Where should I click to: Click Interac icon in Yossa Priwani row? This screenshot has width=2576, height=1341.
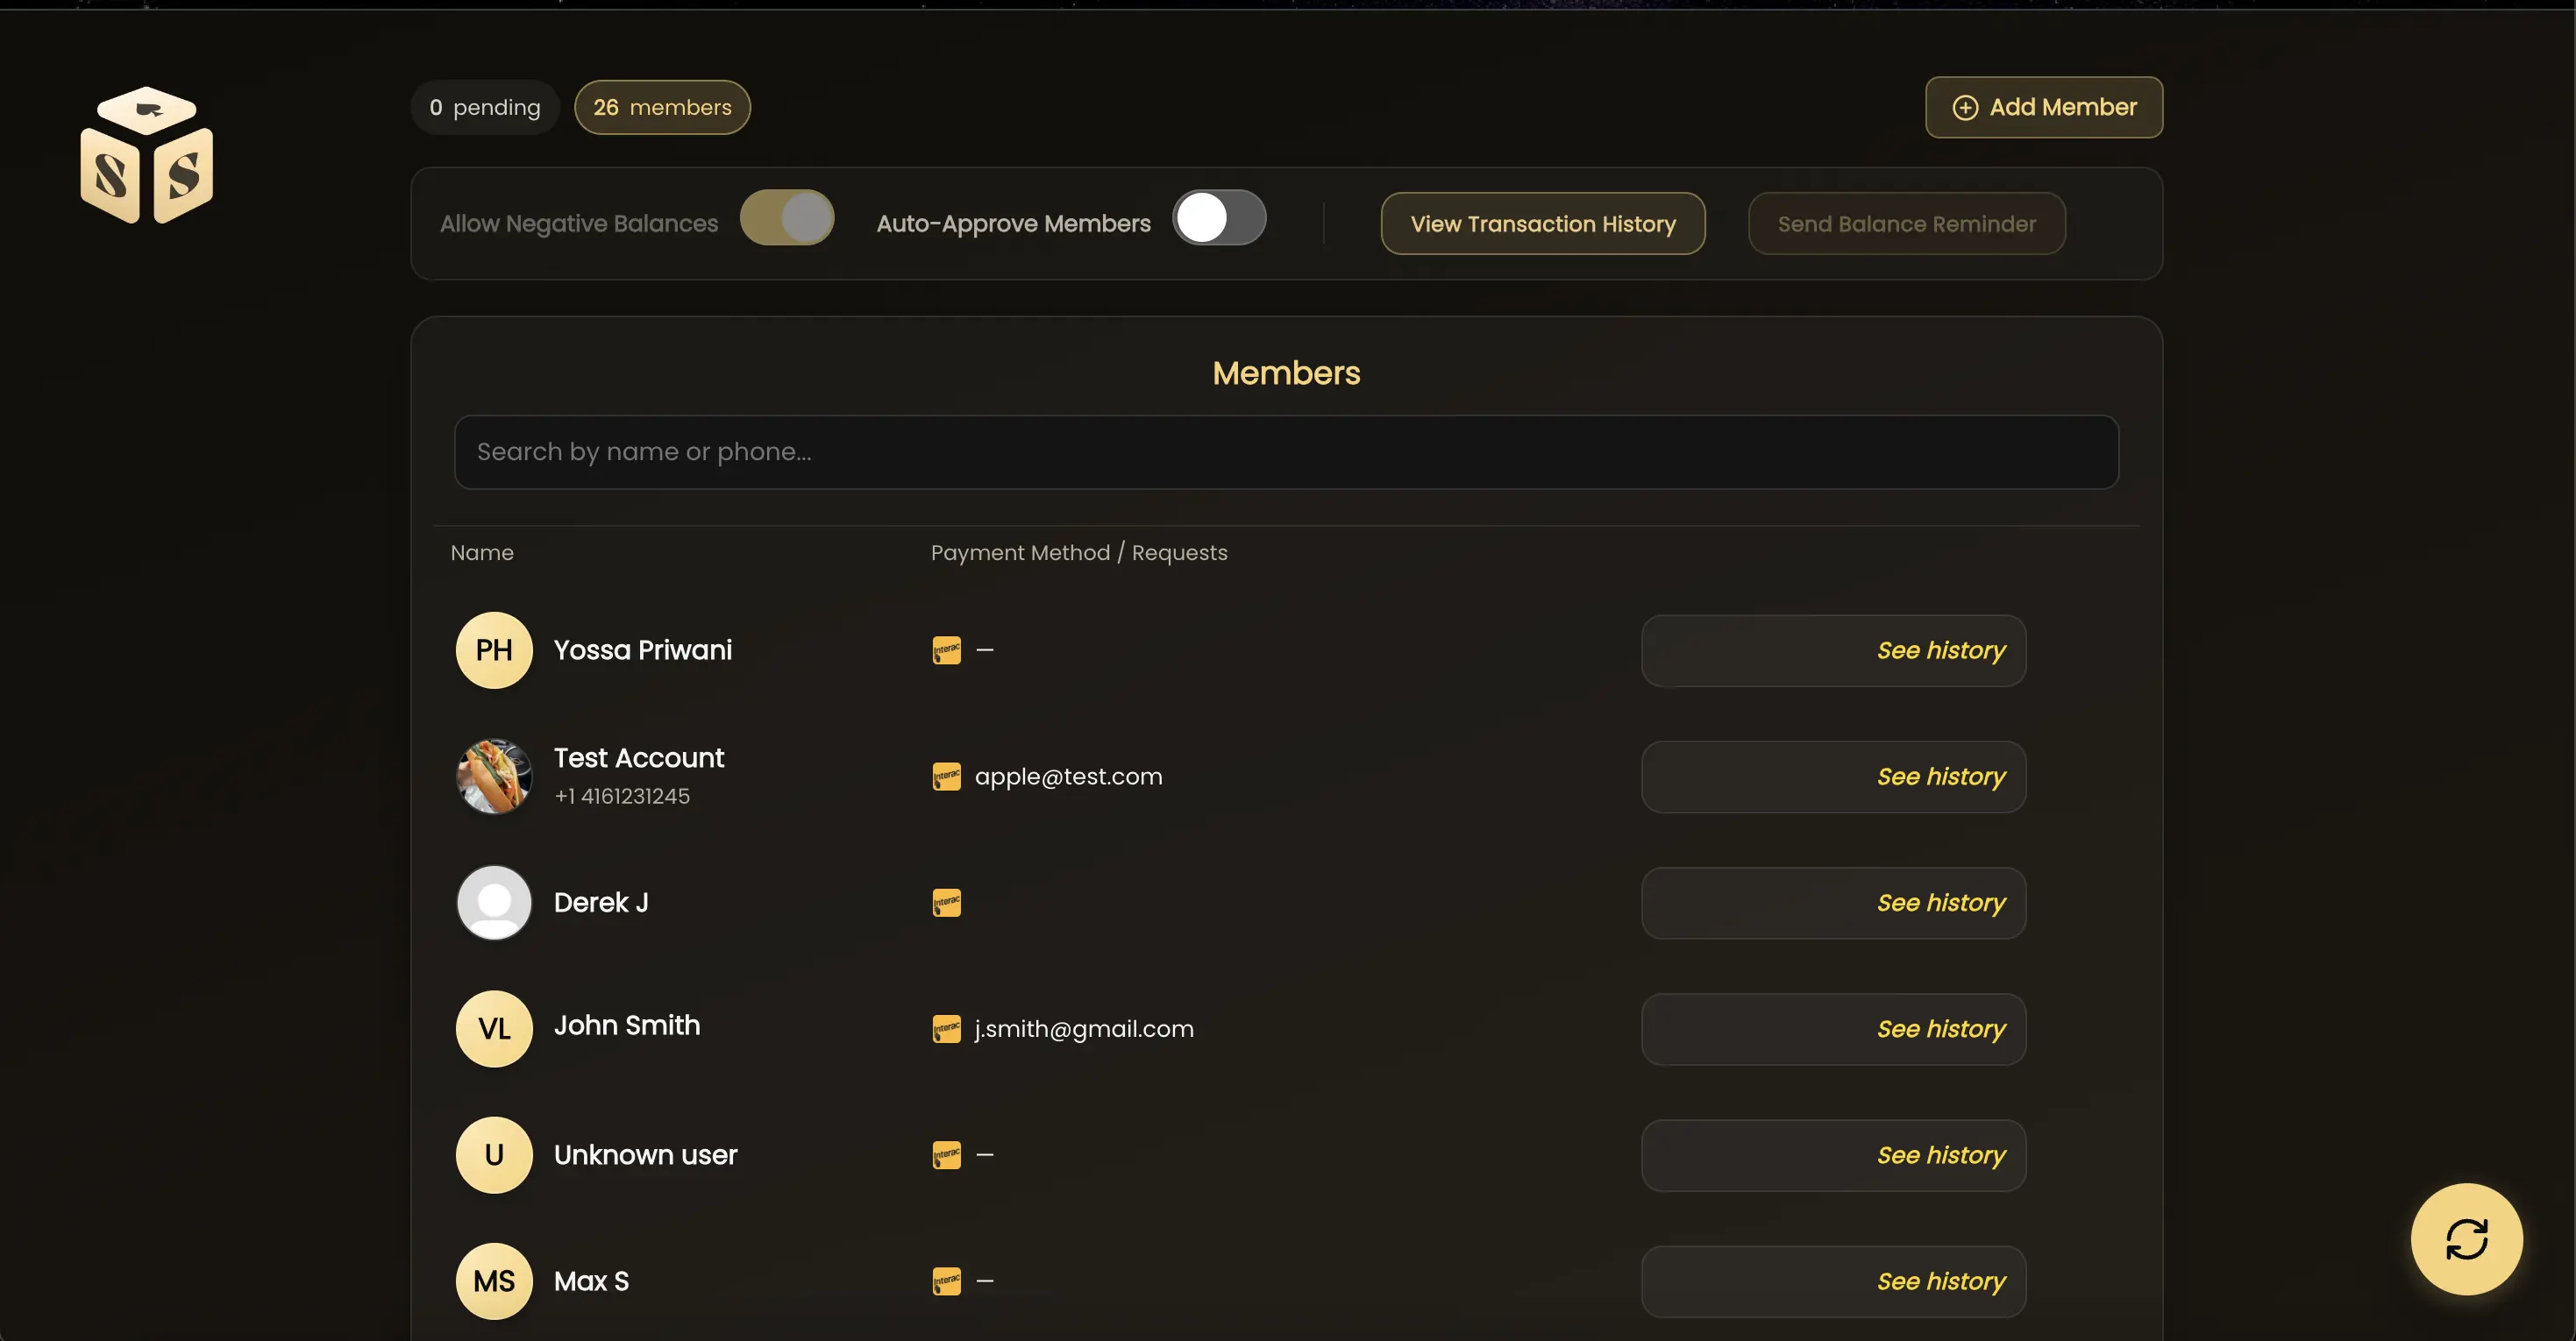(x=946, y=650)
